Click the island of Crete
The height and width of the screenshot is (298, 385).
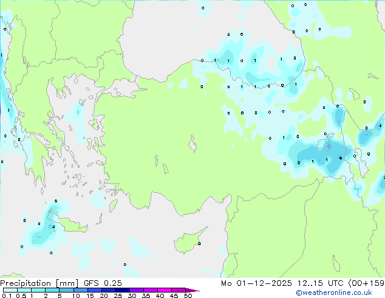(72, 224)
